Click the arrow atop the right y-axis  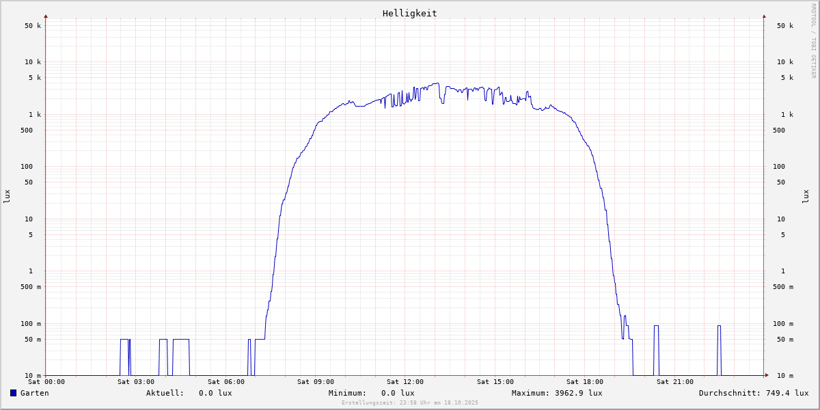764,16
